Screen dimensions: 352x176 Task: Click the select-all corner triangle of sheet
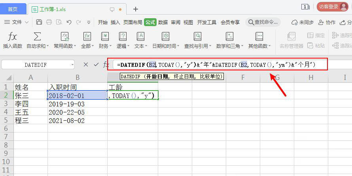[x=9, y=78]
